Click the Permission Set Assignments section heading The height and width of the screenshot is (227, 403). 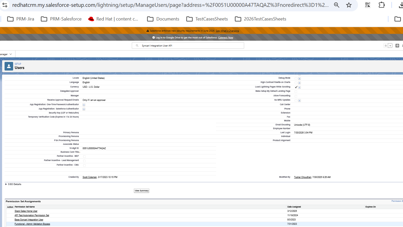click(23, 201)
